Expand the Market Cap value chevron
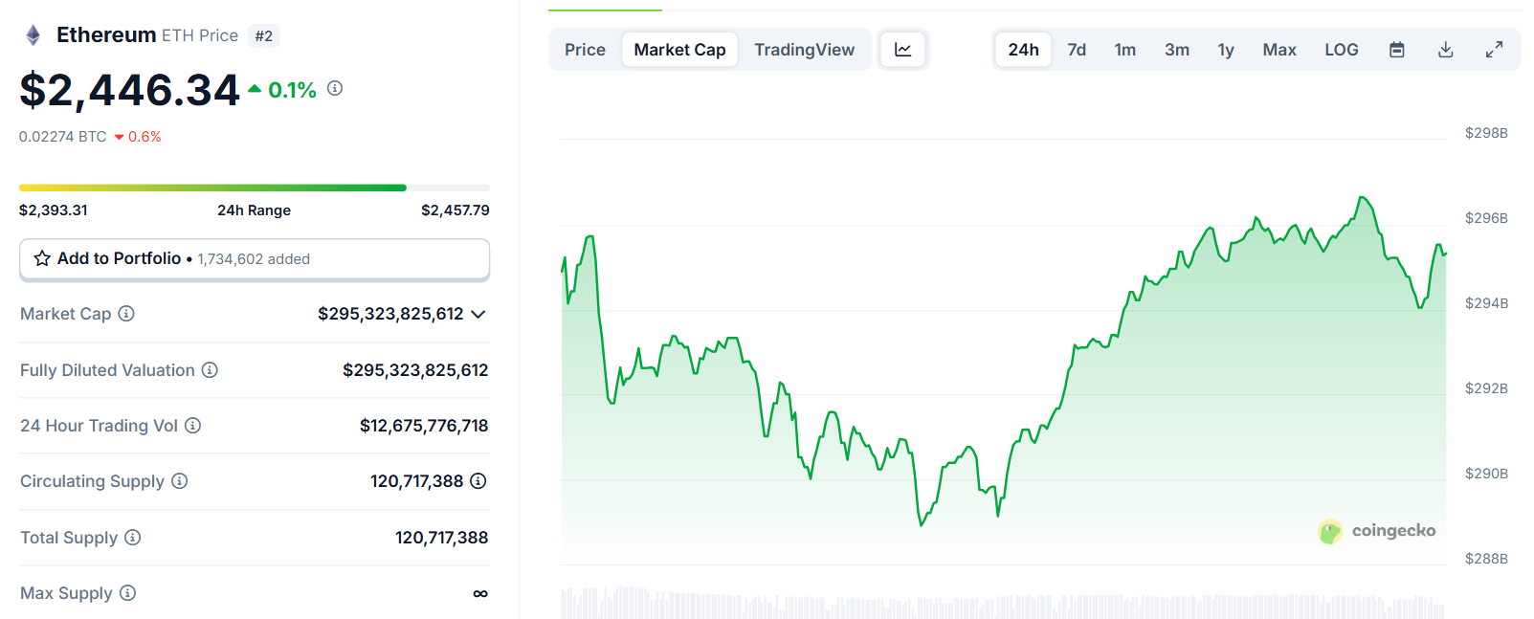 pos(478,314)
